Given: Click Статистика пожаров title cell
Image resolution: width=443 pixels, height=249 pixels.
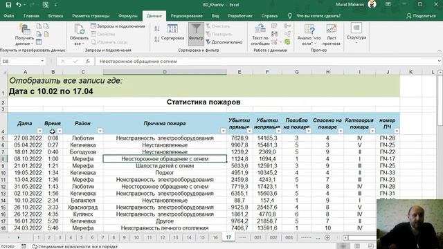Looking at the screenshot, I should click(204, 102).
